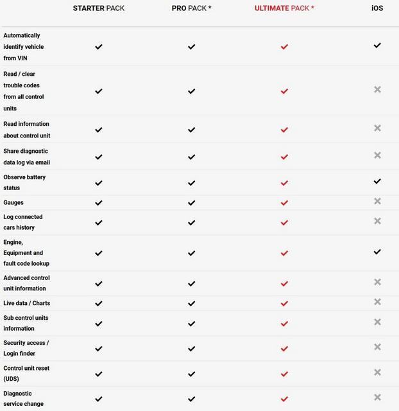Viewport: 399px width, 411px height.
Task: Click Starter checkmark for Share diagnostic data log
Action: pos(99,157)
